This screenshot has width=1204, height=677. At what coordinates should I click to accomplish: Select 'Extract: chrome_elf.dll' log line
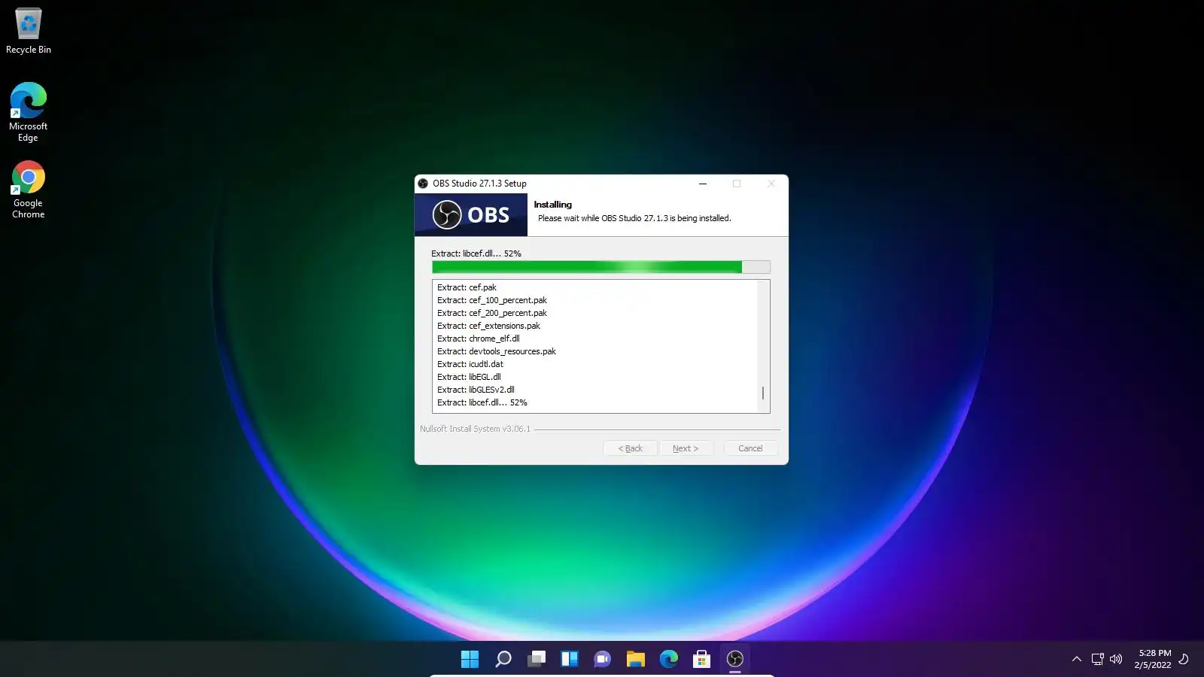point(478,338)
